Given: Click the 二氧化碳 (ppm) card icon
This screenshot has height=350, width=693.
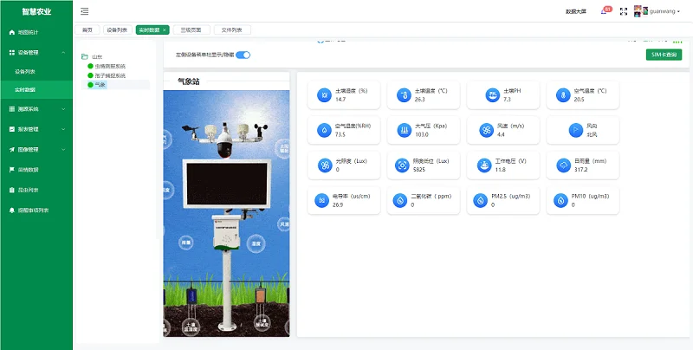Looking at the screenshot, I should coord(400,201).
